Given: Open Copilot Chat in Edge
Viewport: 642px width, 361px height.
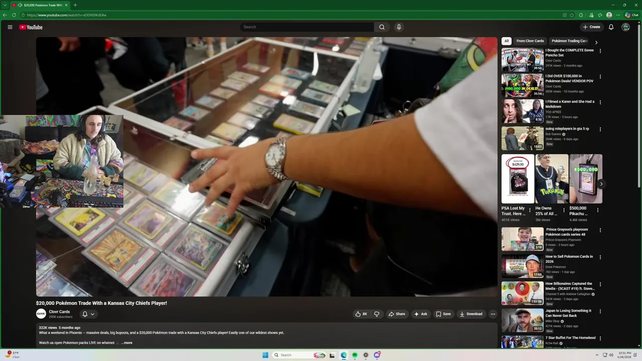Looking at the screenshot, I should tap(631, 15).
